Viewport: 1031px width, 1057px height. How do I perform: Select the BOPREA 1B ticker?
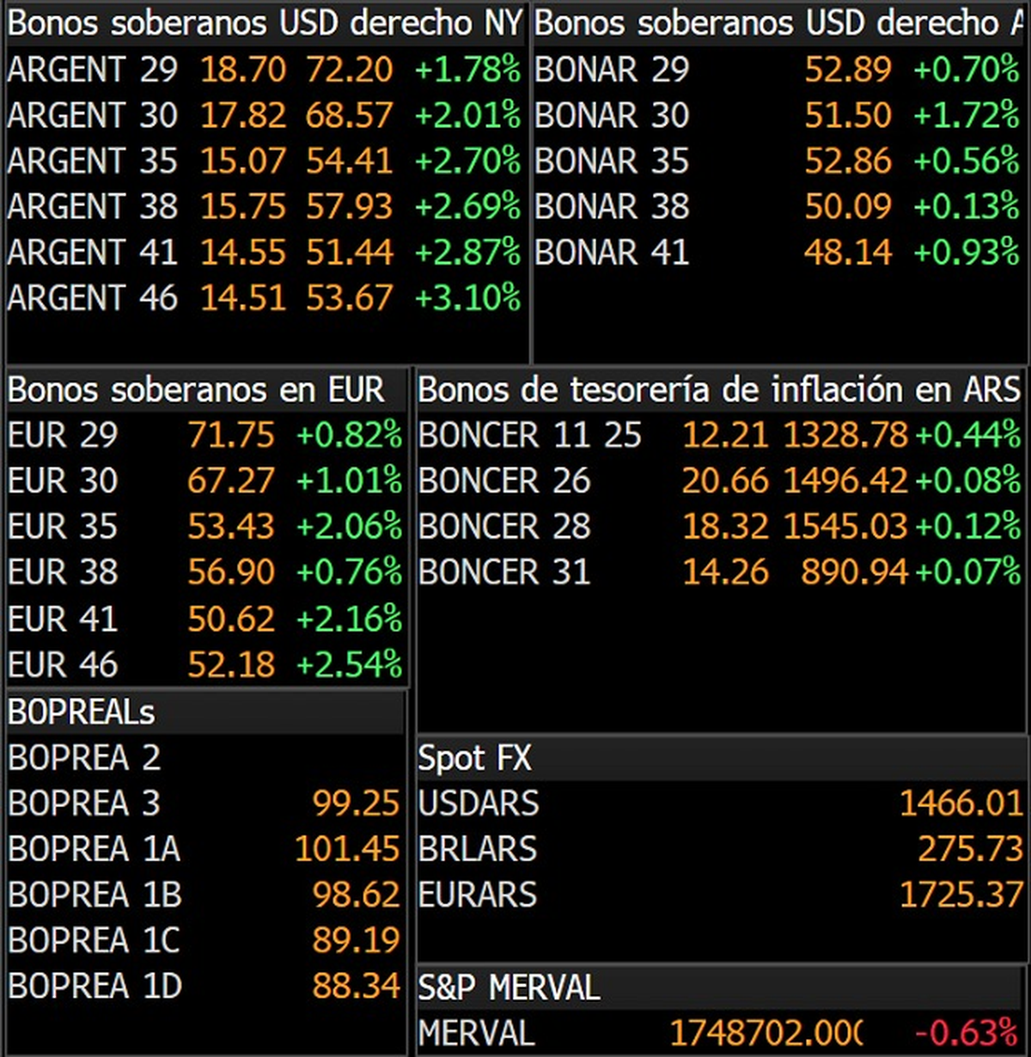click(x=95, y=895)
